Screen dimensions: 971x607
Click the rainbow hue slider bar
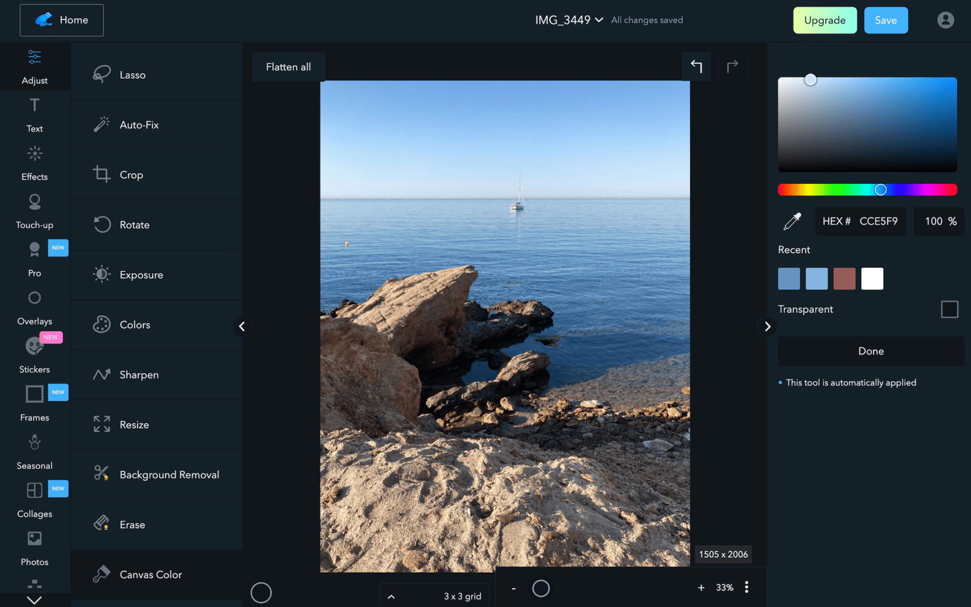point(867,190)
